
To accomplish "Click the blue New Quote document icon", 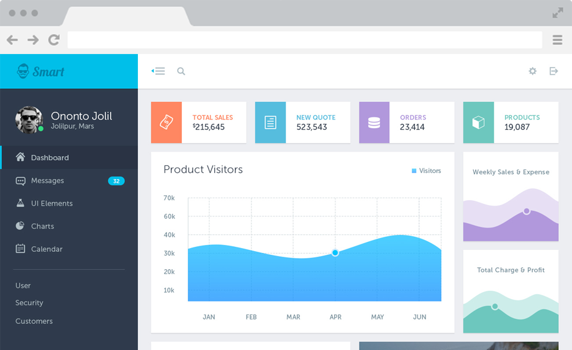I will 270,122.
